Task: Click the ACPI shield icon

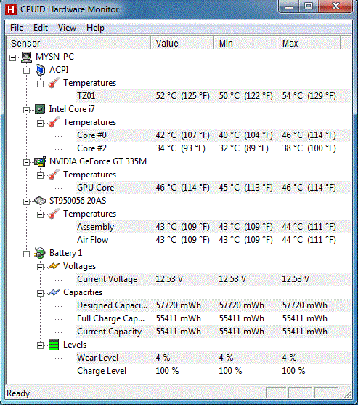Action: 40,70
